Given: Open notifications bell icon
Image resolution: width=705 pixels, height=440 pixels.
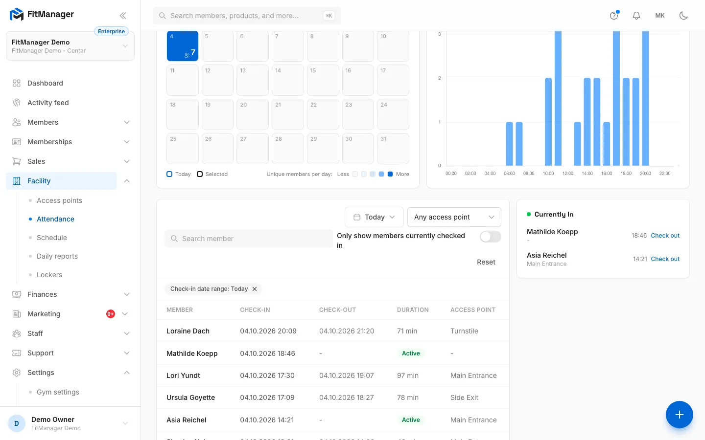Looking at the screenshot, I should [x=636, y=16].
